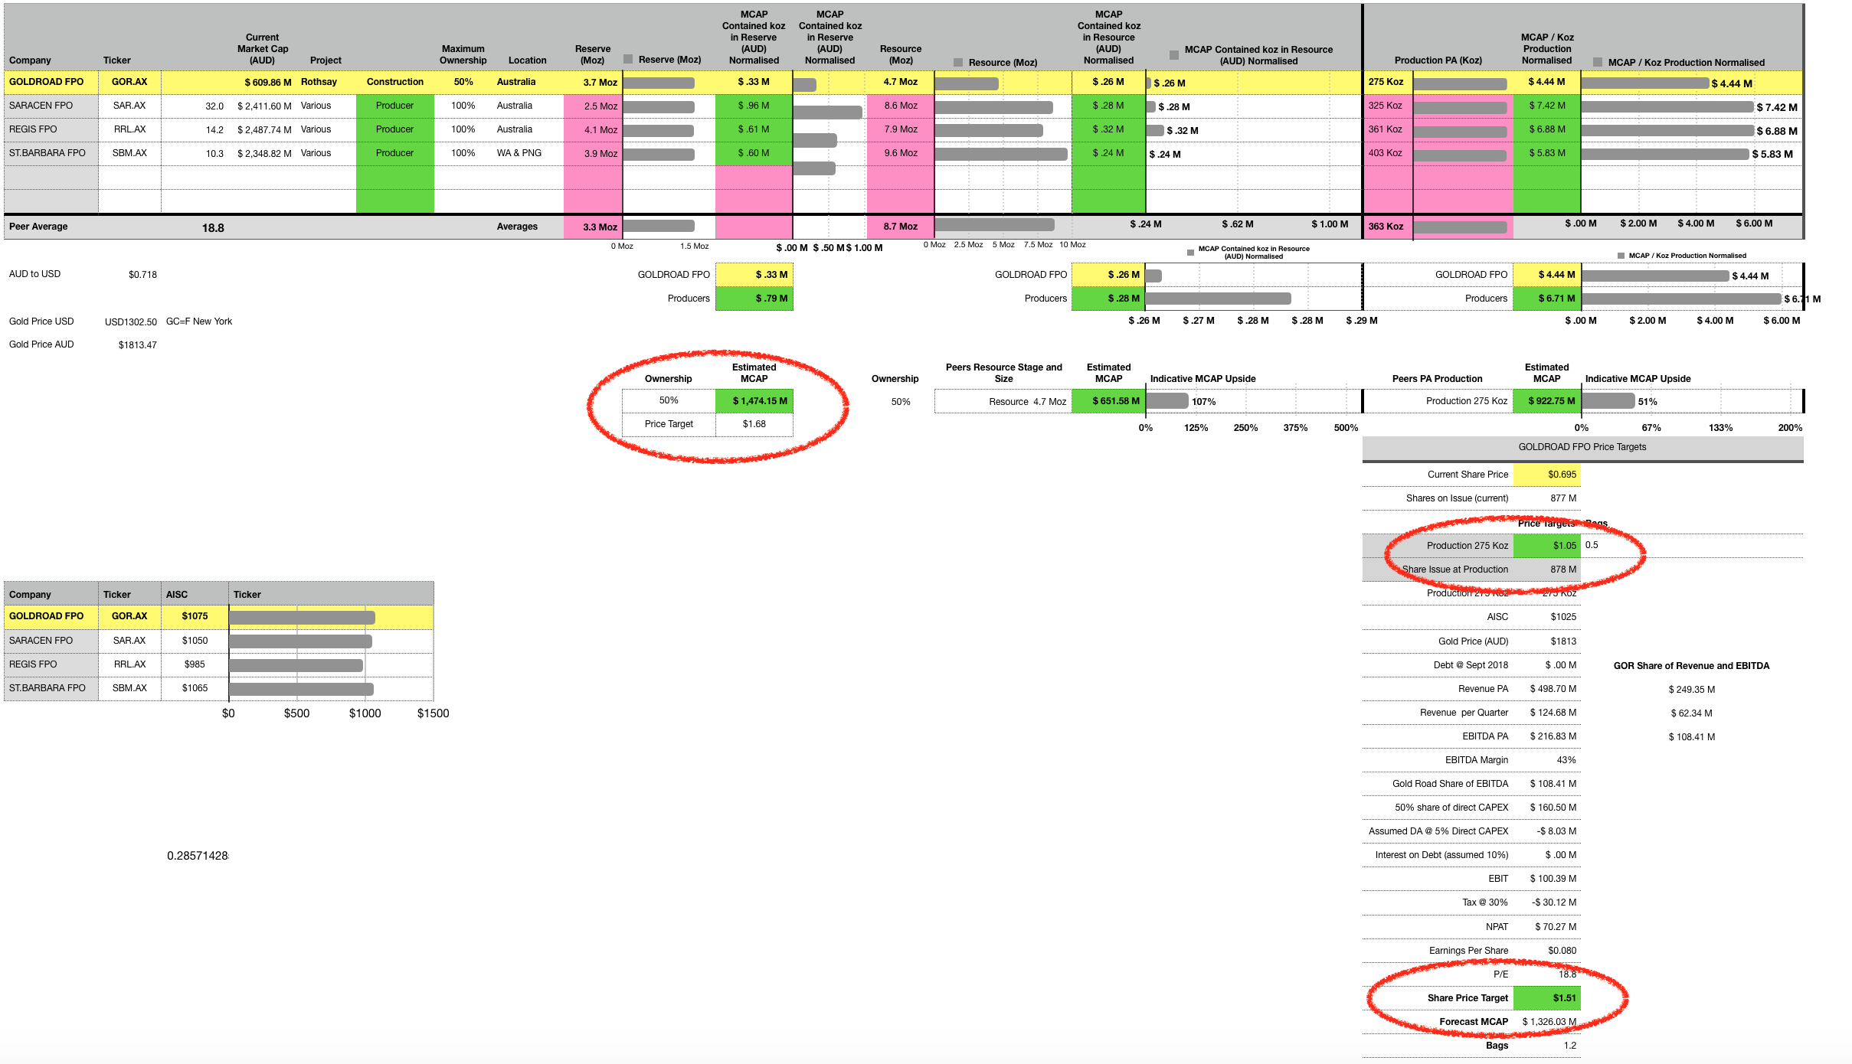This screenshot has height=1064, width=1852.
Task: Click the Tax @ 30% value -$ 30.12 M
Action: coord(1554,902)
